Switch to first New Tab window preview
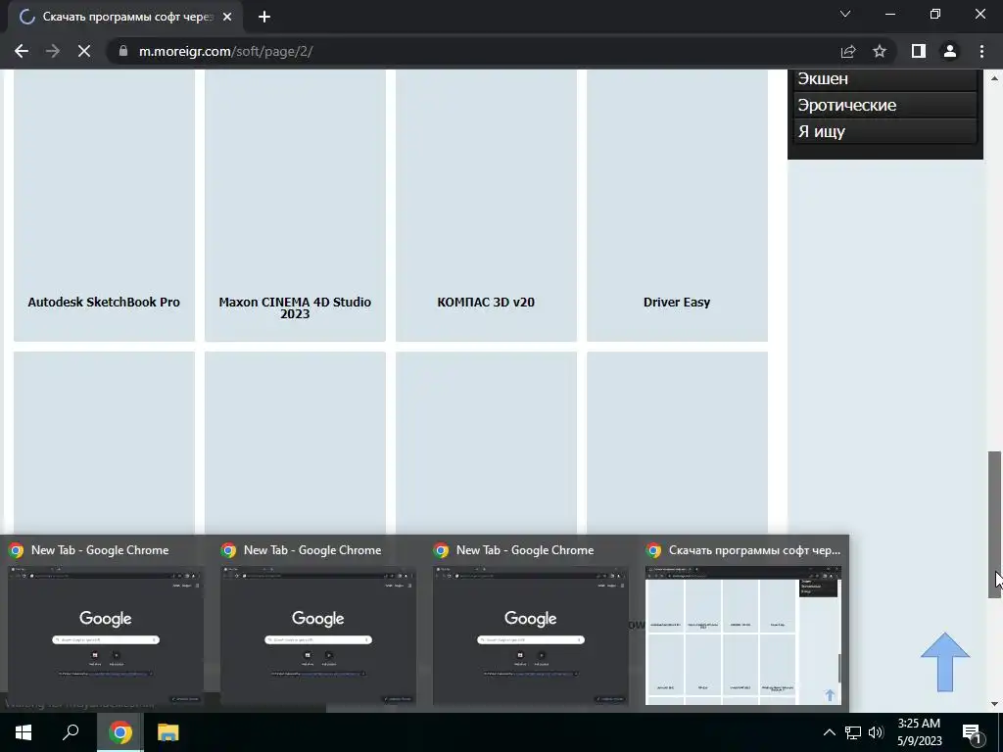The height and width of the screenshot is (752, 1003). click(x=106, y=625)
